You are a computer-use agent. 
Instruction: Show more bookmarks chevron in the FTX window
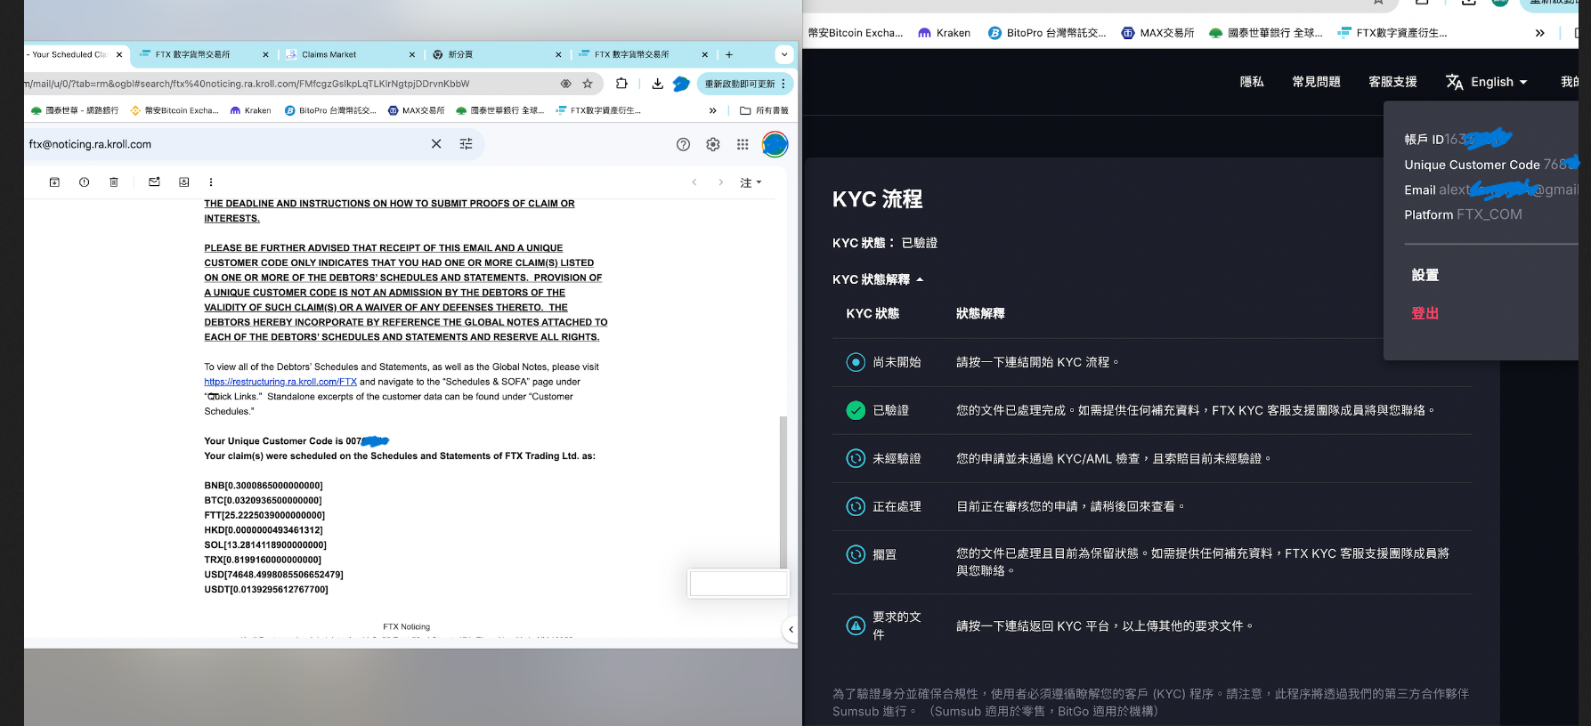click(1540, 33)
